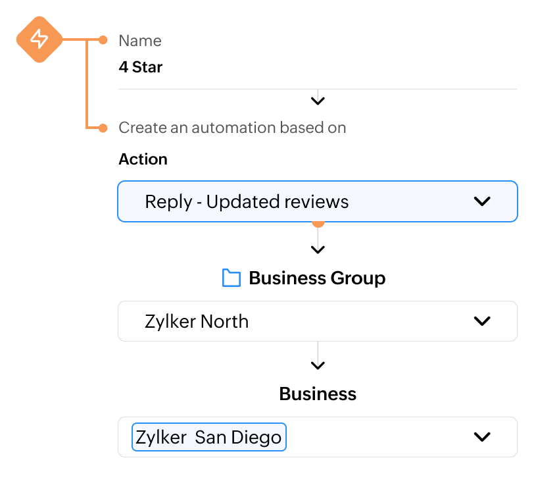Image resolution: width=559 pixels, height=487 pixels.
Task: Expand the Action dropdown chevron
Action: pos(482,201)
